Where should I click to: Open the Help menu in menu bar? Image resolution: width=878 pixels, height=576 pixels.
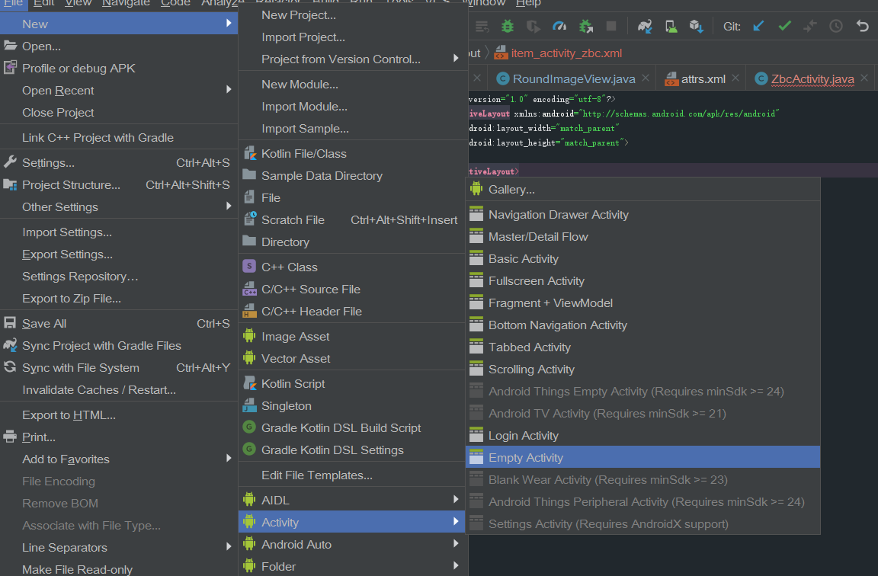tap(528, 3)
